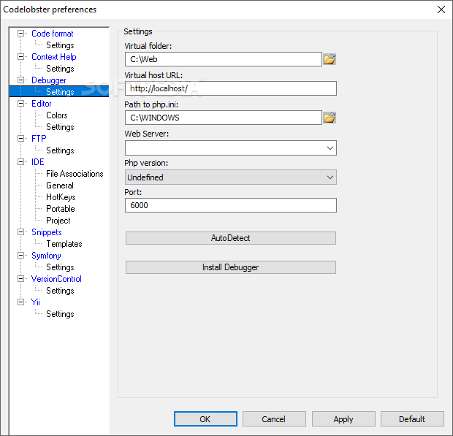Open Settings under Editor
The width and height of the screenshot is (453, 436).
tap(60, 127)
